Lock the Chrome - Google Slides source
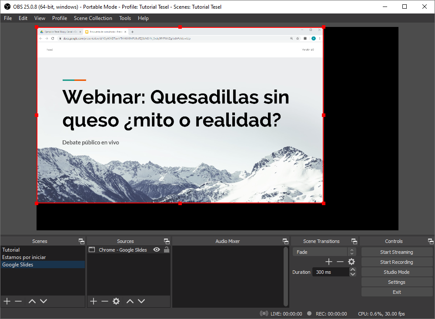The height and width of the screenshot is (319, 435). pyautogui.click(x=166, y=250)
